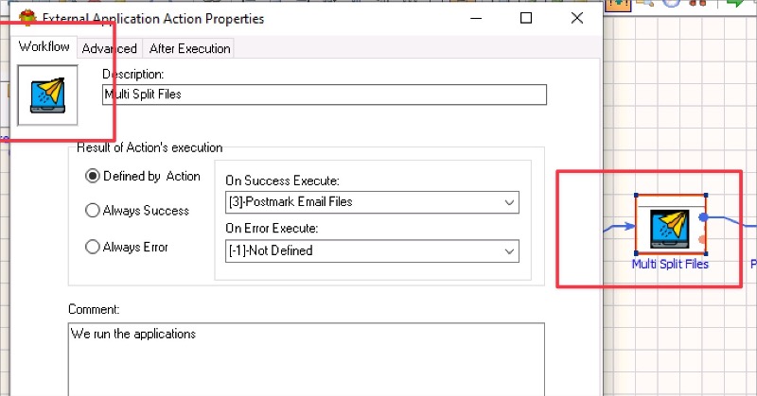The height and width of the screenshot is (396, 757).
Task: Open the After Execution tab
Action: click(190, 48)
